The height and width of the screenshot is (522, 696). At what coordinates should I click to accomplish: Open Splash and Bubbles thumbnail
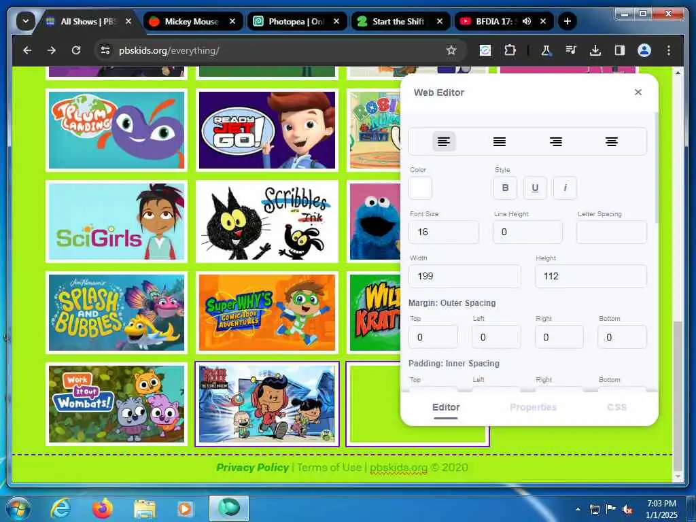click(116, 313)
